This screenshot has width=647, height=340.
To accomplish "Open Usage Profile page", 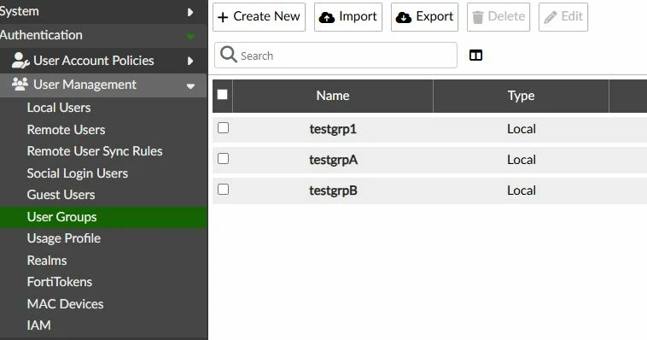I will coord(64,238).
